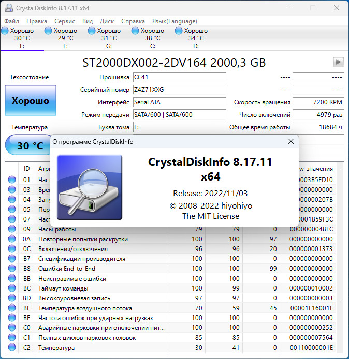
Task: Click the Release: 2022/11/03 text
Action: click(210, 194)
